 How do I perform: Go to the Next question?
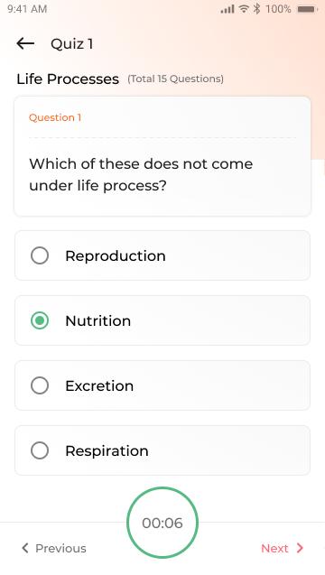tap(282, 548)
